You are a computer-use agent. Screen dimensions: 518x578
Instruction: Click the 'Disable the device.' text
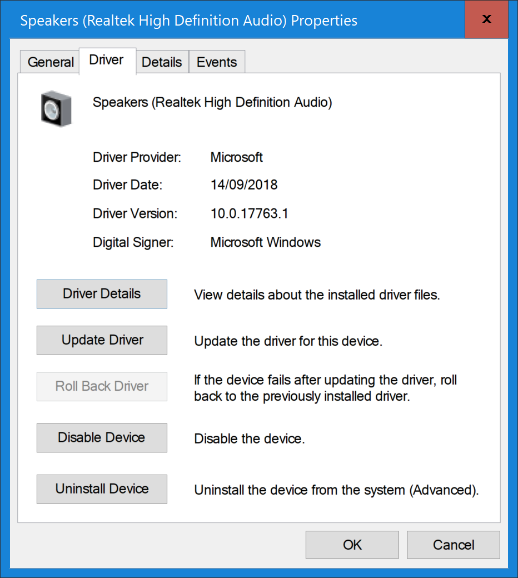[x=250, y=439]
